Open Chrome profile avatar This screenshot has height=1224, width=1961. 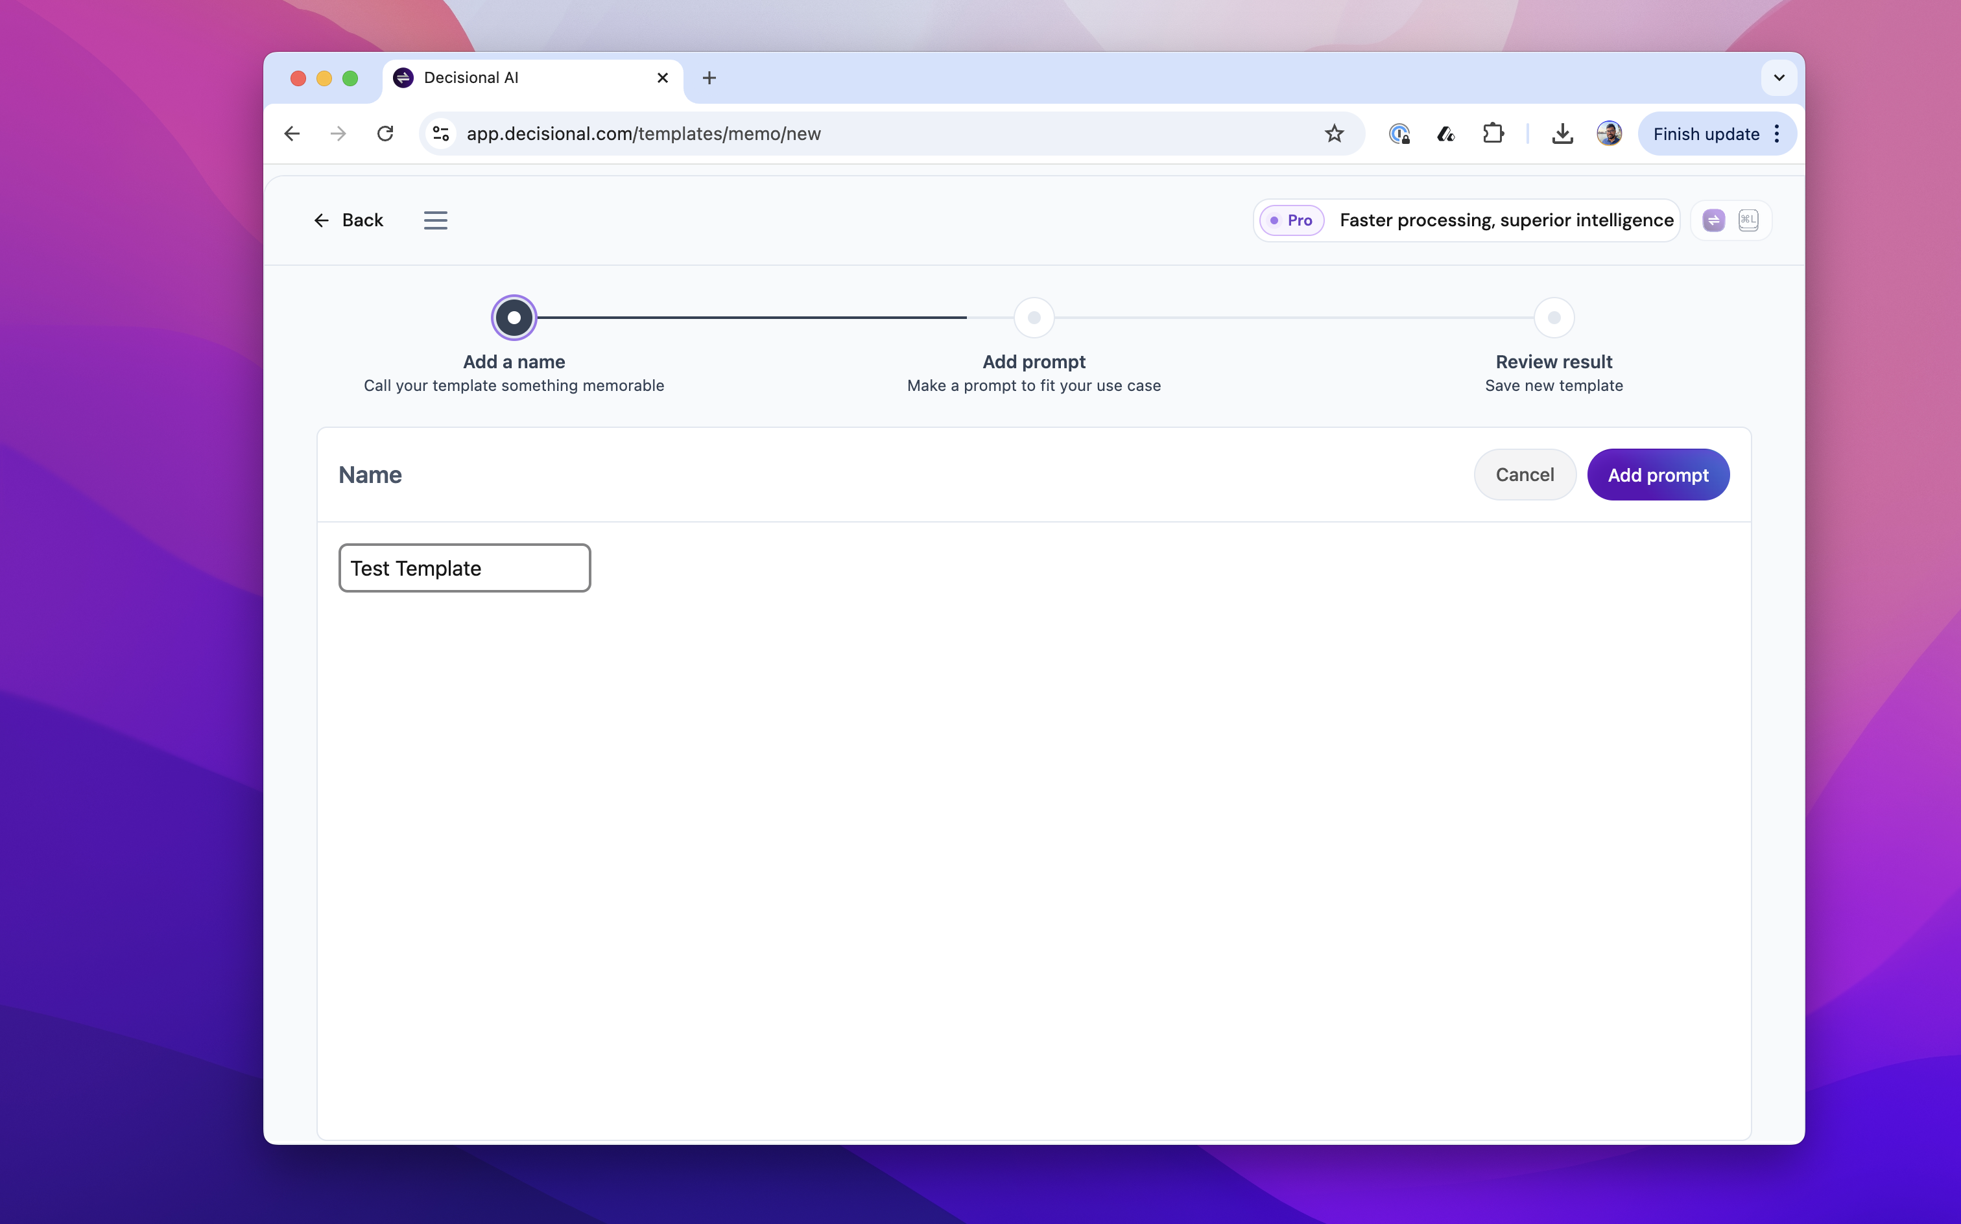point(1608,134)
